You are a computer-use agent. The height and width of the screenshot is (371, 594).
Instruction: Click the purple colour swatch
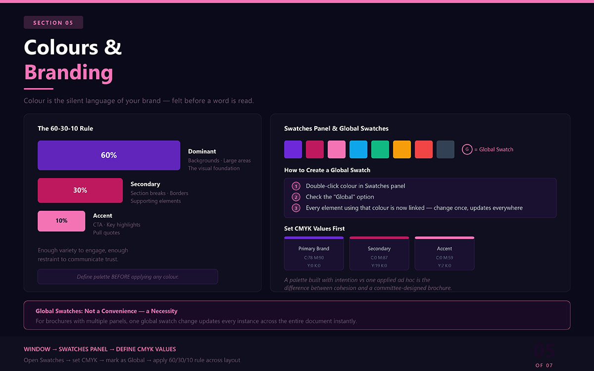tap(293, 149)
